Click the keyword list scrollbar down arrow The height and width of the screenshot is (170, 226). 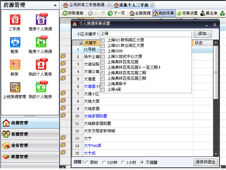pos(216,154)
